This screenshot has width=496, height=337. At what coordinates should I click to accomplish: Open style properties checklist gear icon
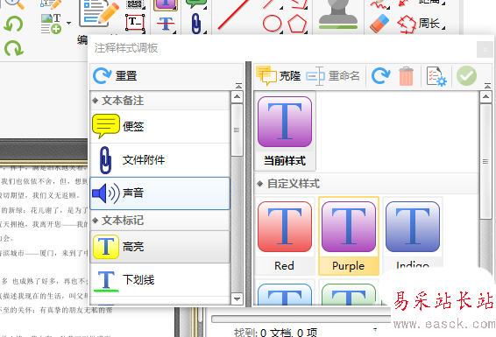pyautogui.click(x=436, y=76)
